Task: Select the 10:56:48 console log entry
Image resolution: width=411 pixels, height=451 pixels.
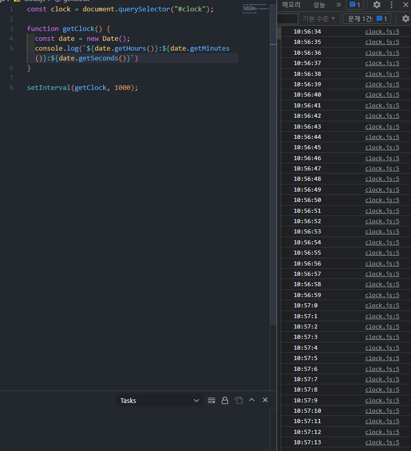Action: (346, 179)
